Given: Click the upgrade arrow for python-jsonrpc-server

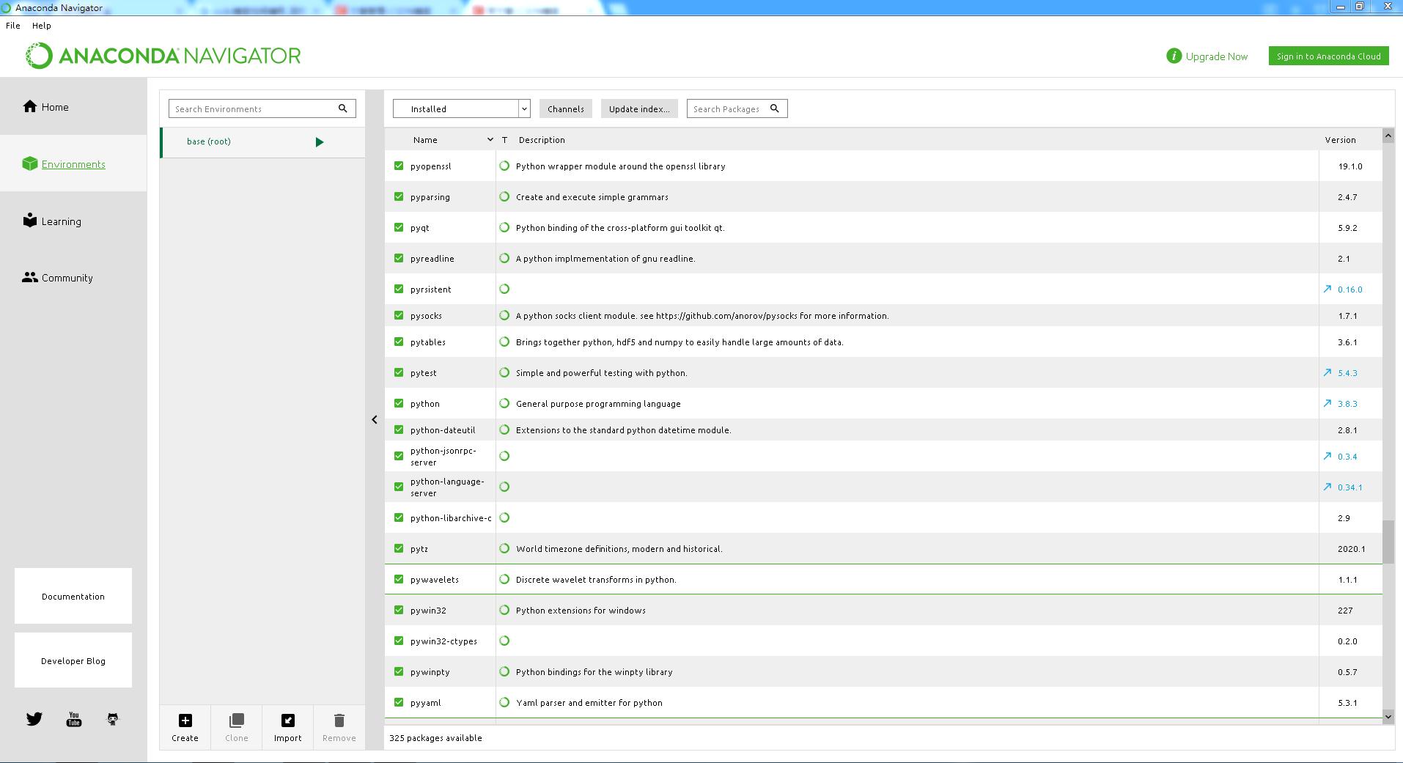Looking at the screenshot, I should [1327, 456].
